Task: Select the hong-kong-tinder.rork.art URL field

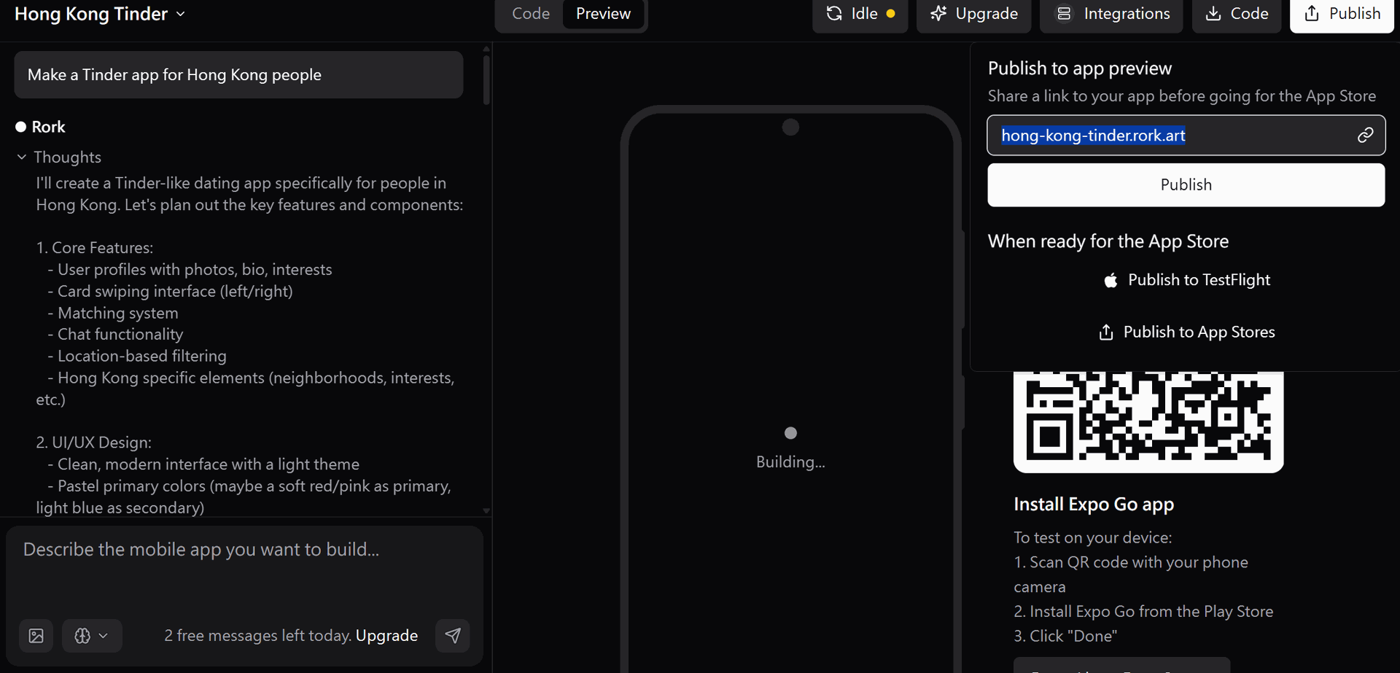Action: [x=1186, y=135]
